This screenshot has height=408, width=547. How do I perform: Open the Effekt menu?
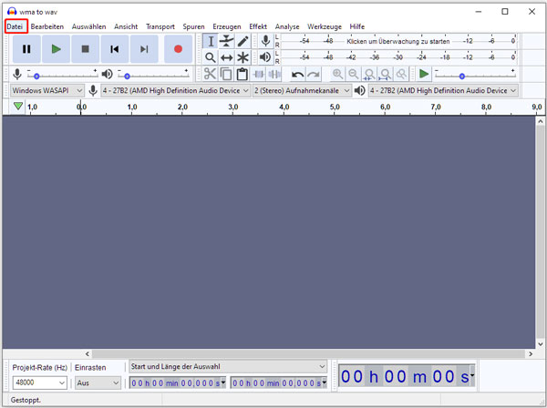pos(258,26)
